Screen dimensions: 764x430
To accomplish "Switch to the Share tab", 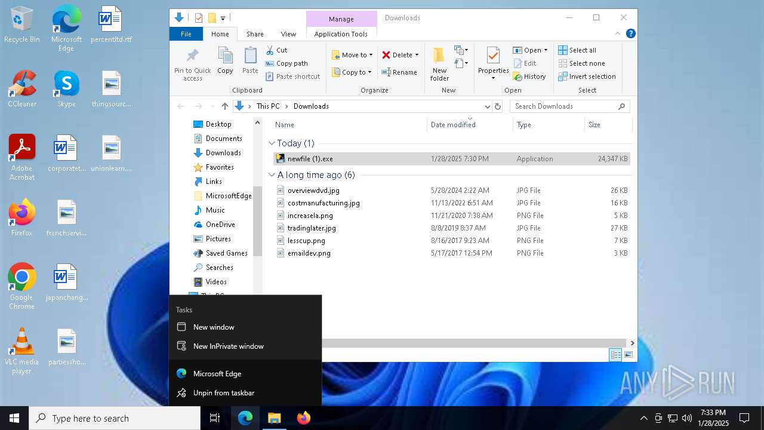I will (255, 34).
